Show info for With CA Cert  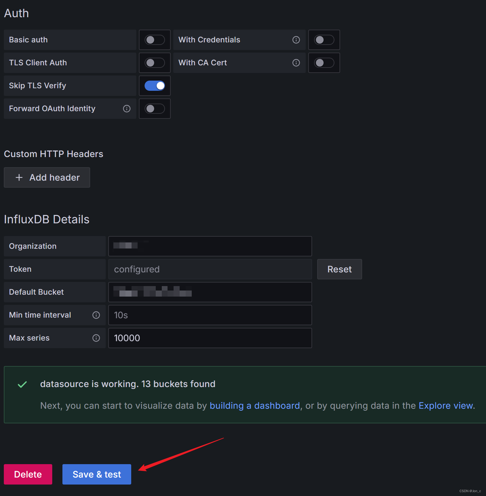coord(296,63)
